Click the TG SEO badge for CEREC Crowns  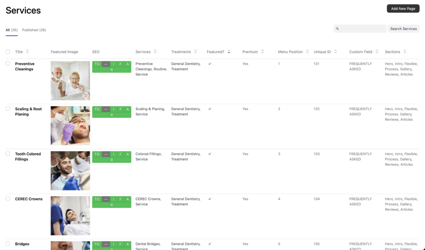(97, 199)
